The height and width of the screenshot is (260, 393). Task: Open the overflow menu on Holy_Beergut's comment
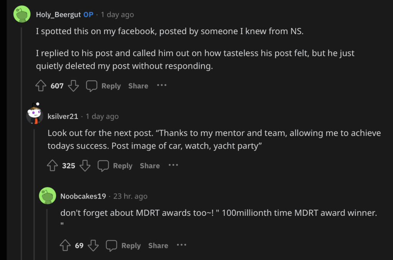[162, 86]
